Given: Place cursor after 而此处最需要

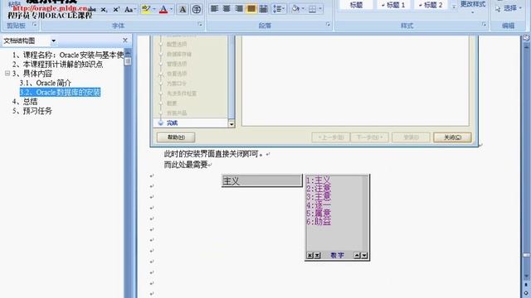Looking at the screenshot, I should coord(208,165).
